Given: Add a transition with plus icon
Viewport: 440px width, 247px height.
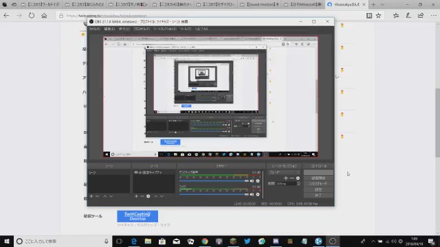Looking at the screenshot, I should point(286,178).
